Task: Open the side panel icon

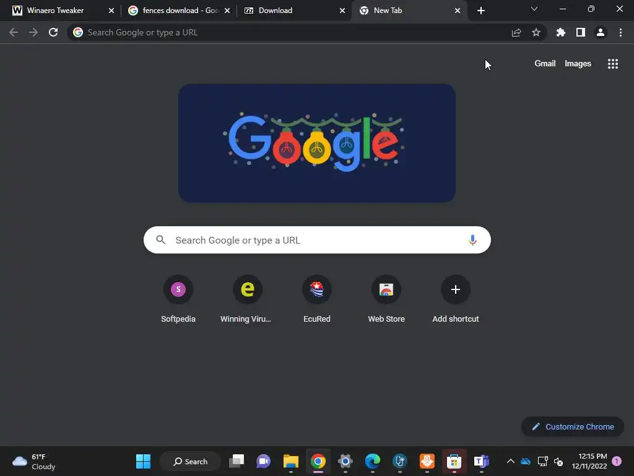Action: pos(581,32)
